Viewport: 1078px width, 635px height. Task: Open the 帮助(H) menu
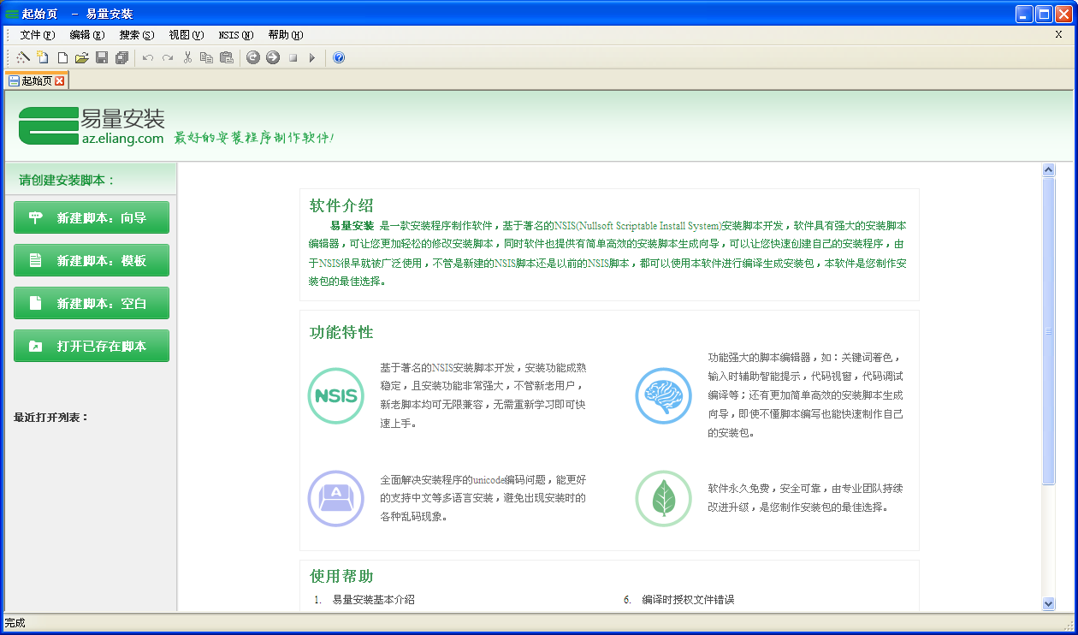(x=286, y=35)
